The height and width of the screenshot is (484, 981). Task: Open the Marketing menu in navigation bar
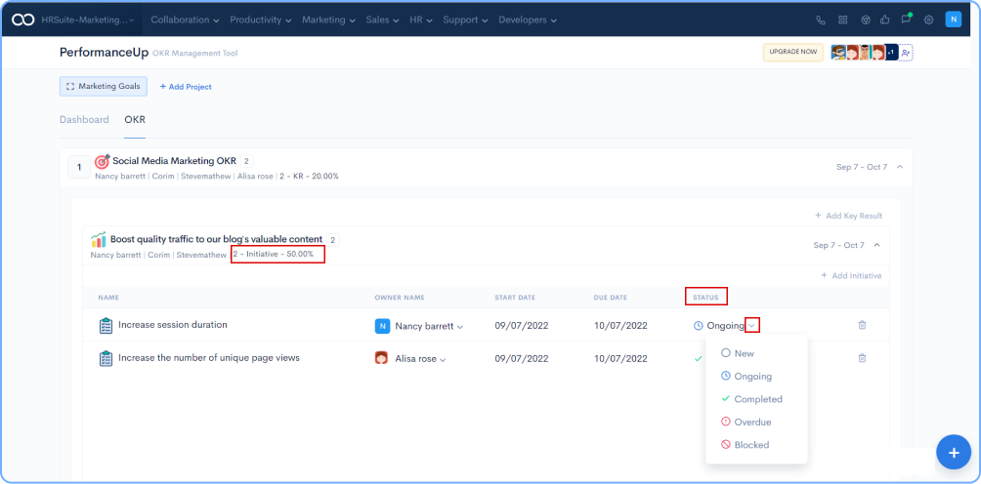click(327, 20)
